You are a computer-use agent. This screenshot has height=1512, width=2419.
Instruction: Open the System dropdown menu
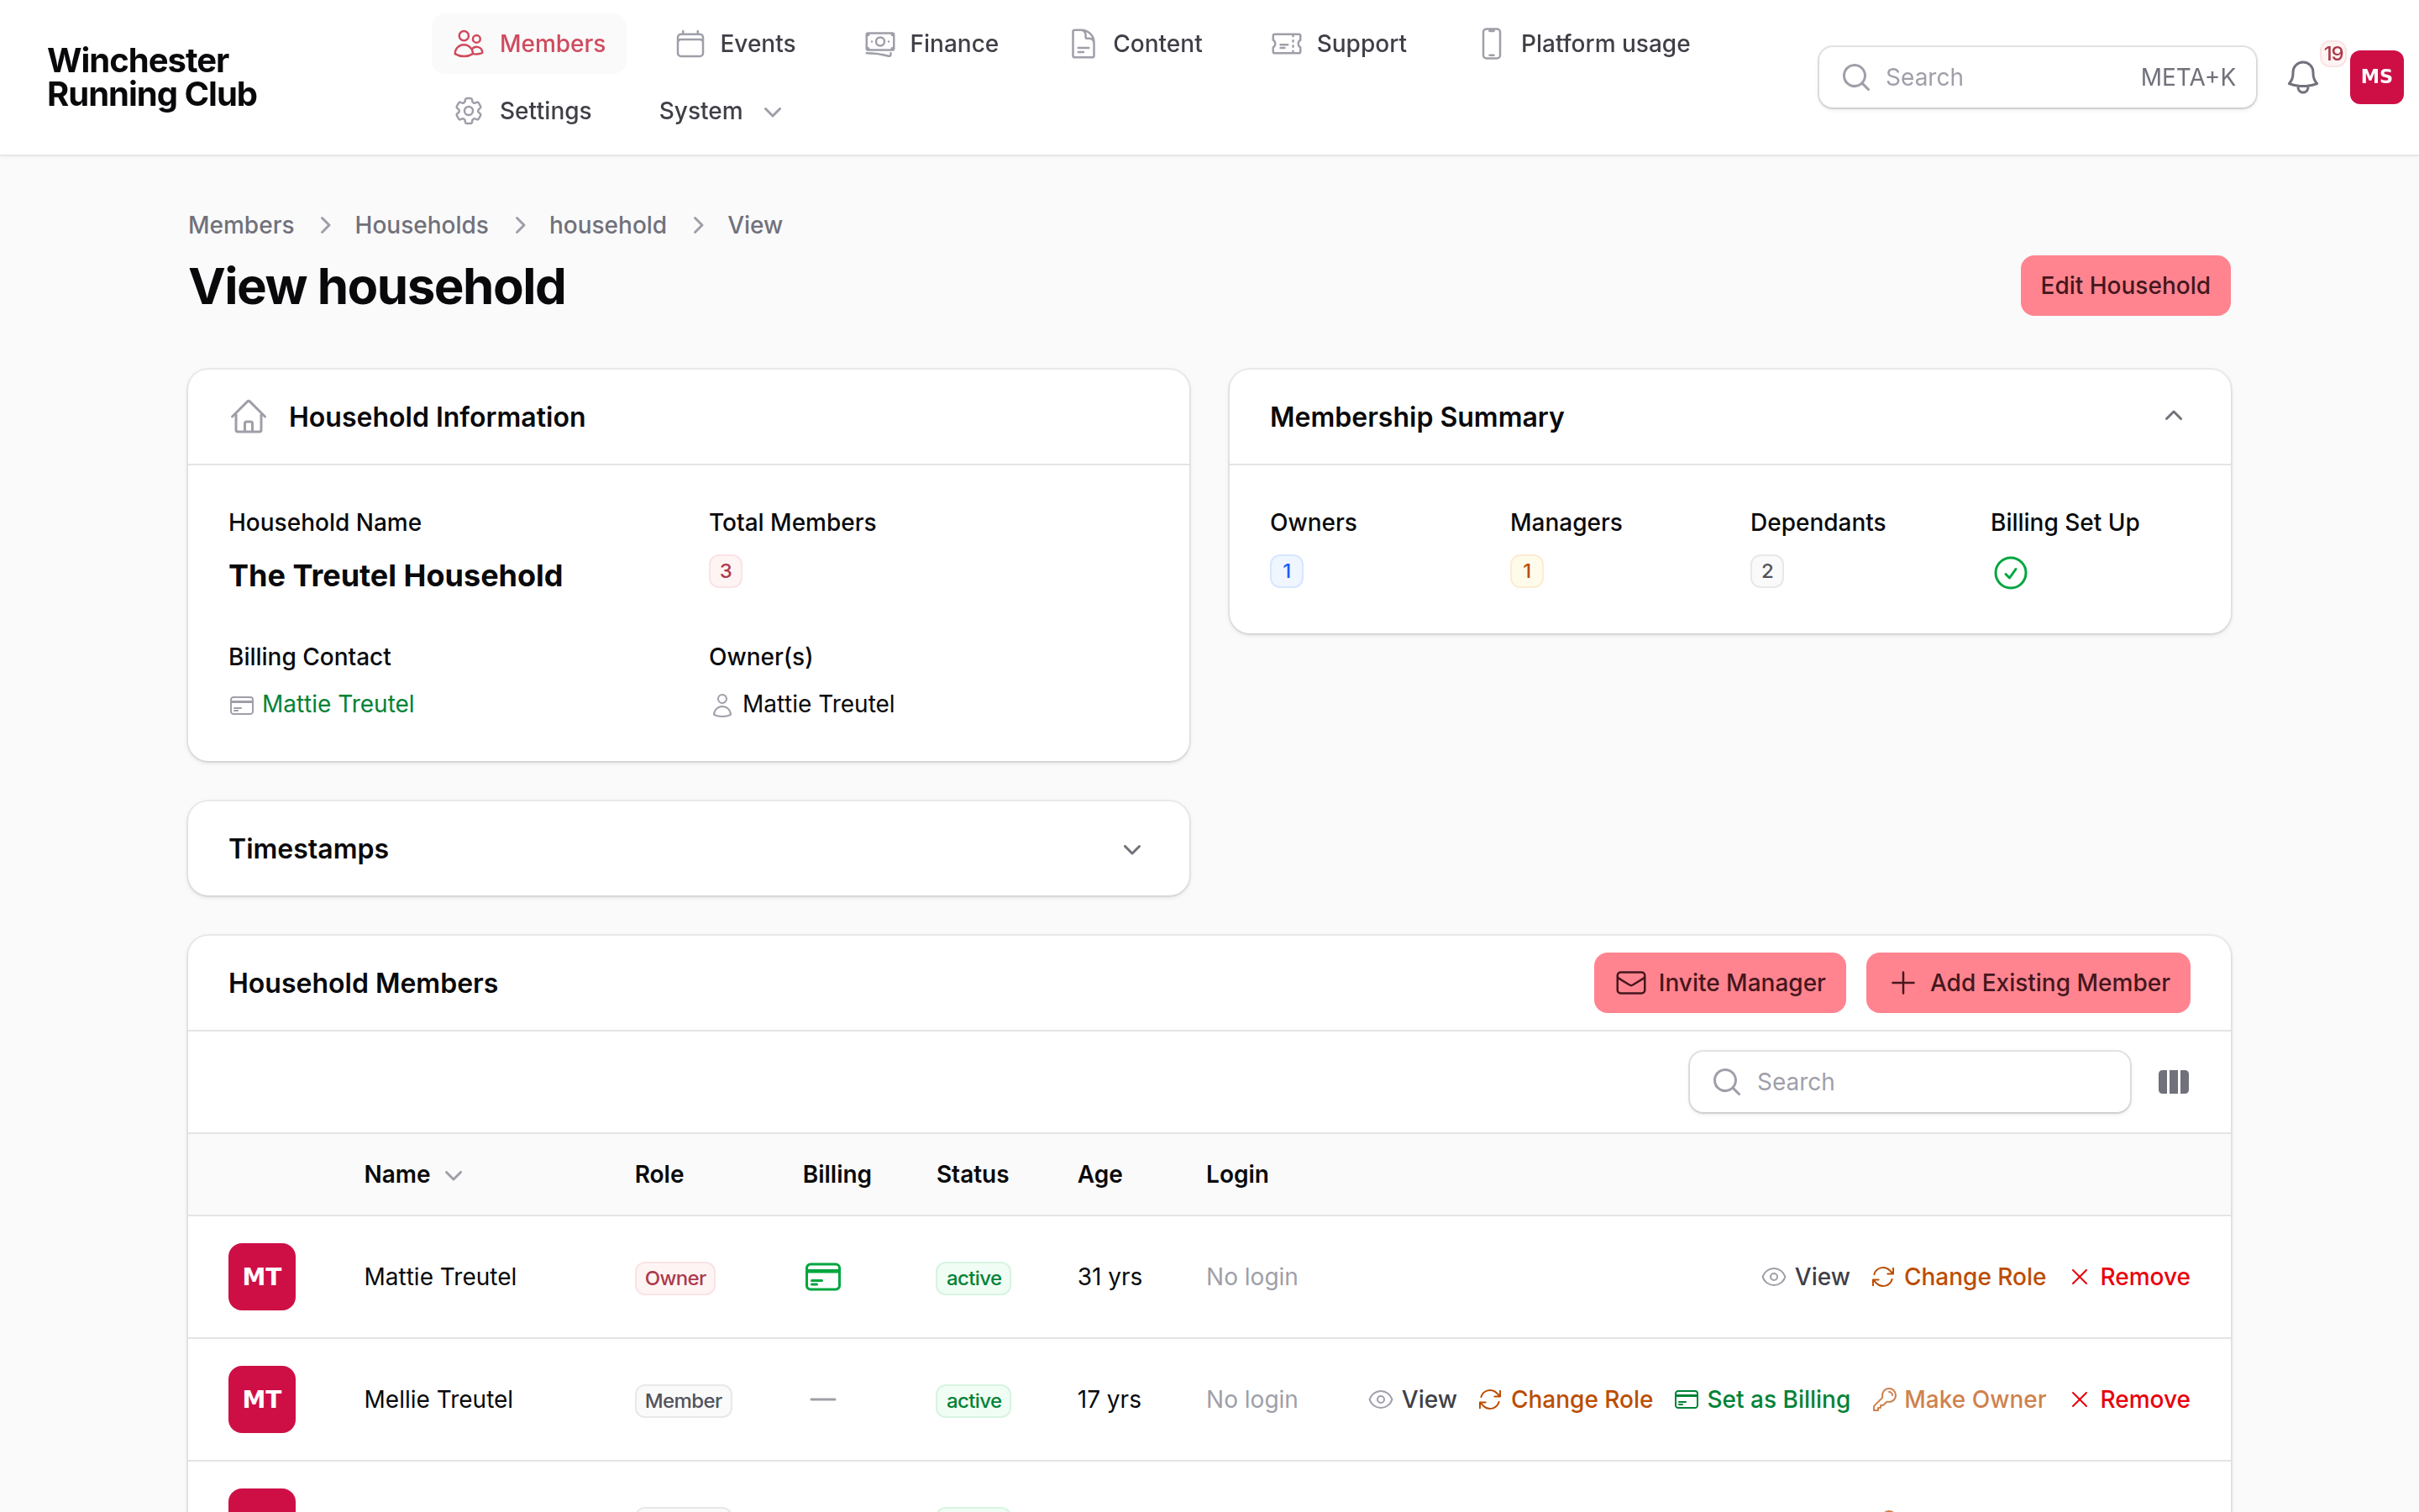coord(720,111)
